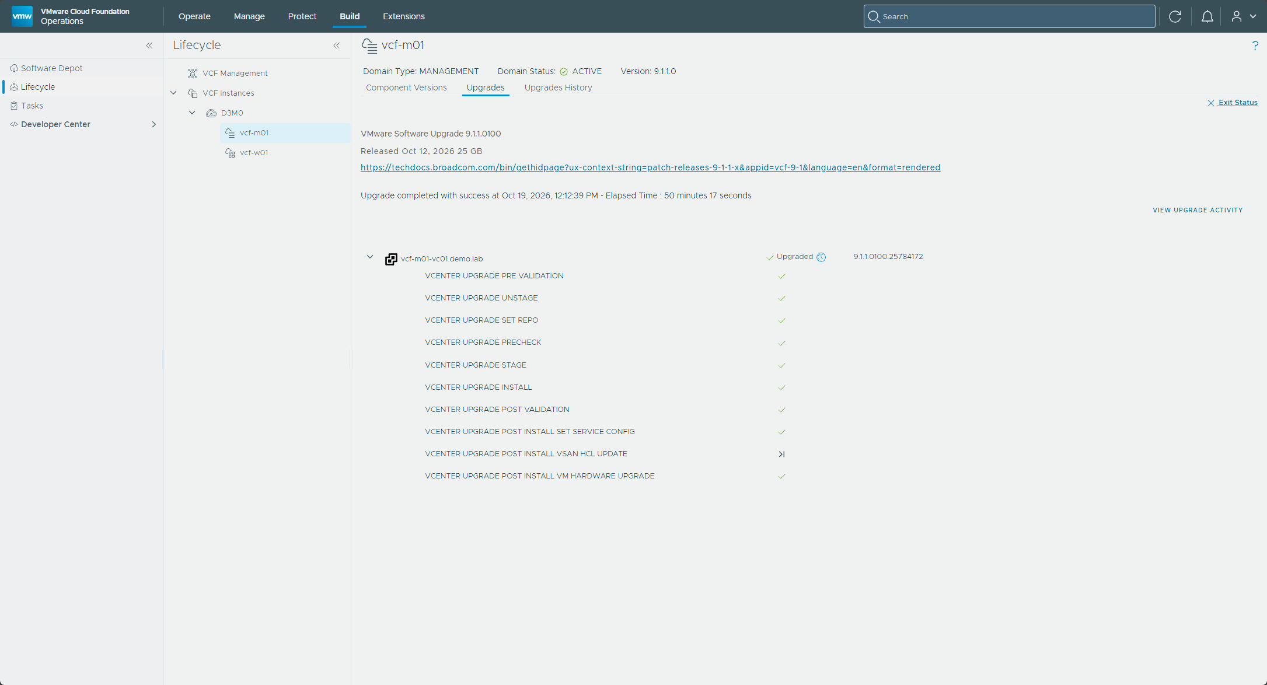Open the notifications bell icon

point(1207,16)
